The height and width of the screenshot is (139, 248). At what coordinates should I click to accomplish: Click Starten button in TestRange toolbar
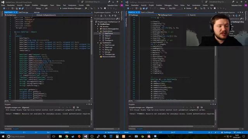188,8
